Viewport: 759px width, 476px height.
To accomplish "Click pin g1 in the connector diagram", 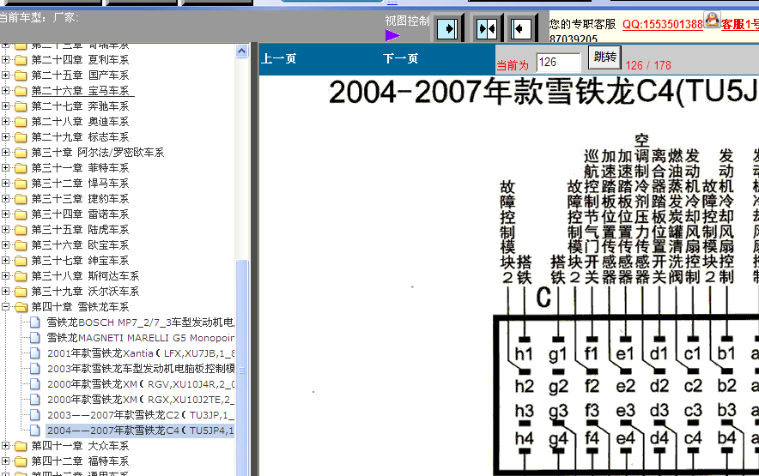I will pyautogui.click(x=557, y=354).
